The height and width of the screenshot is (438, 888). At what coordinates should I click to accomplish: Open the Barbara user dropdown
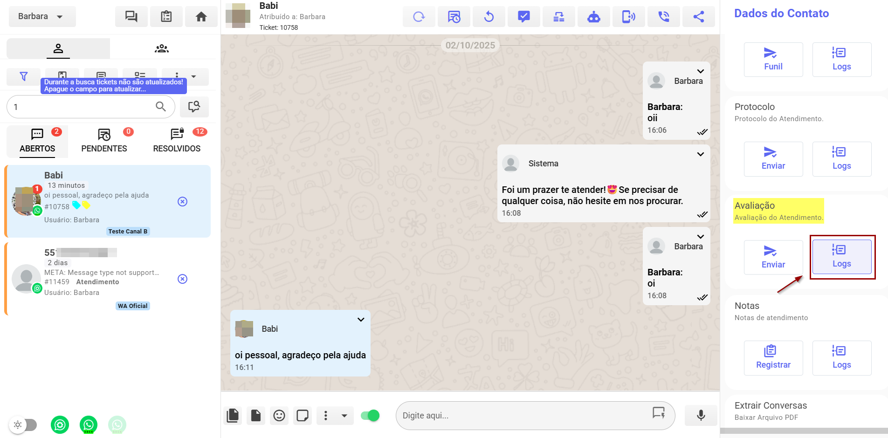pyautogui.click(x=42, y=16)
